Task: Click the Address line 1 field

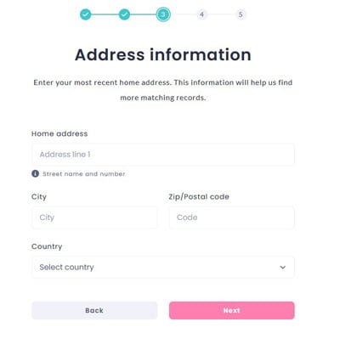Action: point(163,155)
